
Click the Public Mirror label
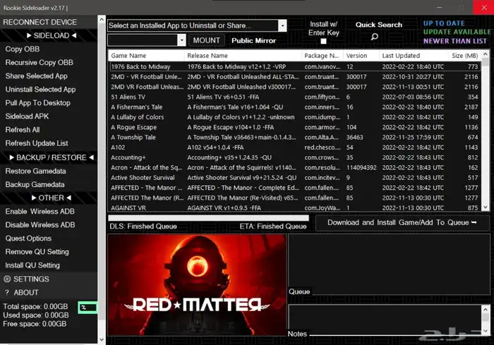[x=253, y=41]
